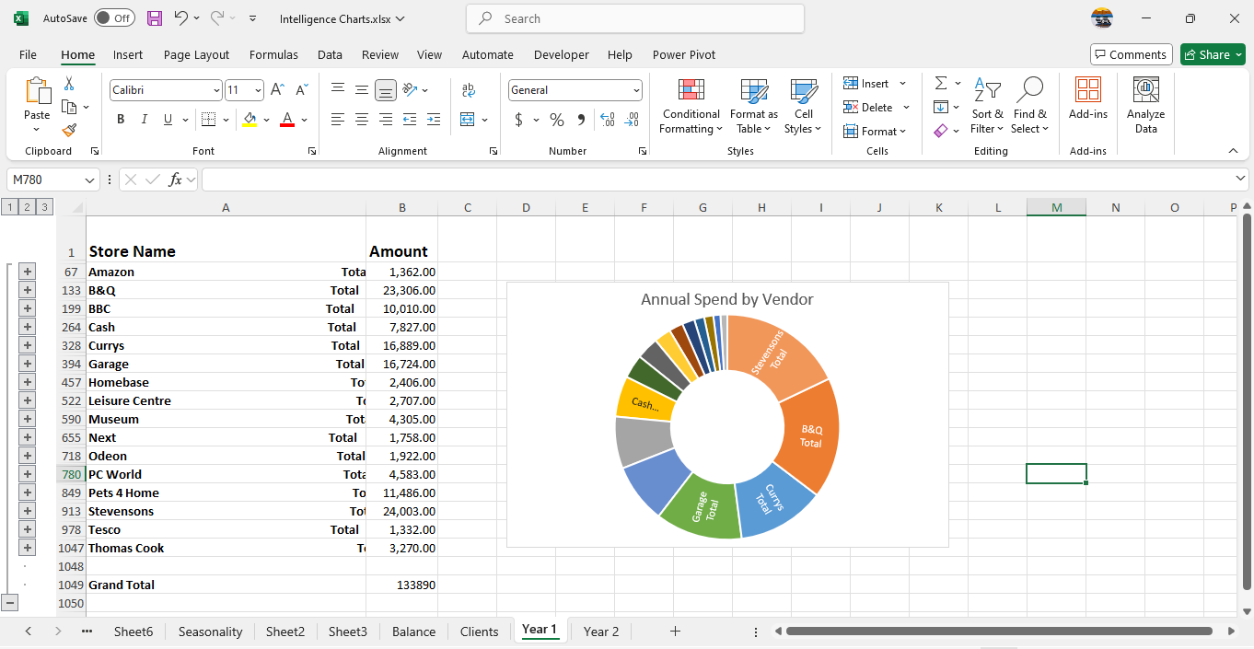Viewport: 1254px width, 649px height.
Task: Apply bold formatting
Action: [x=121, y=120]
